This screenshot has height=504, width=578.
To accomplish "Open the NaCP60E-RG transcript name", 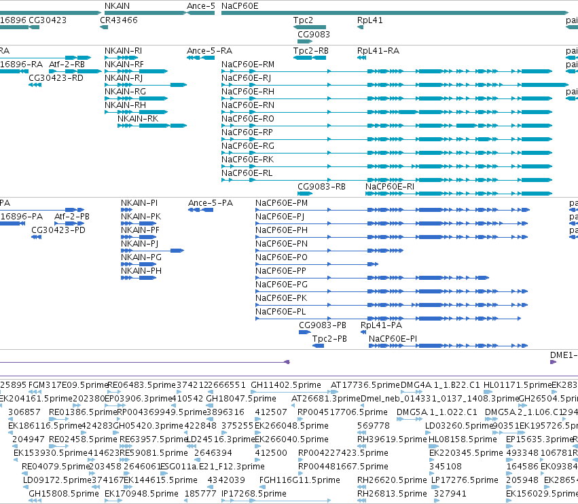I will (248, 145).
